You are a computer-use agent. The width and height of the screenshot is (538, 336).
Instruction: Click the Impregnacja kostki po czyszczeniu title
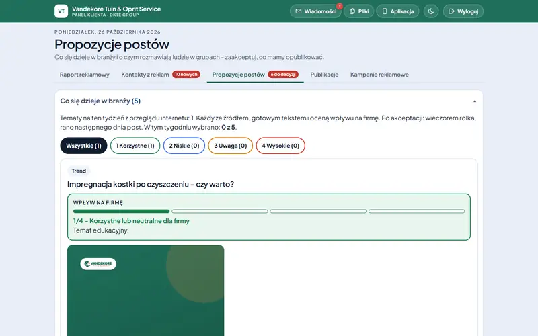(151, 184)
